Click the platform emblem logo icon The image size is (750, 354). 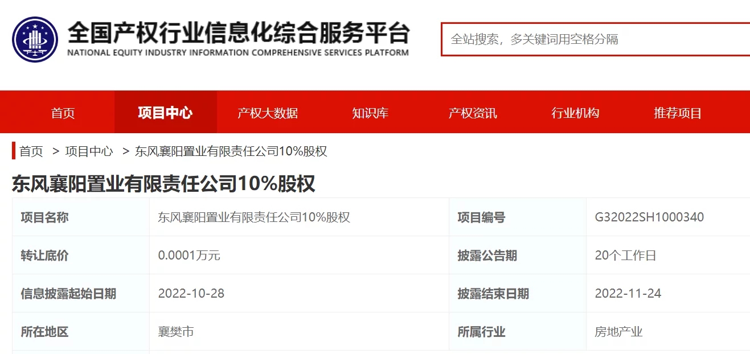point(35,39)
